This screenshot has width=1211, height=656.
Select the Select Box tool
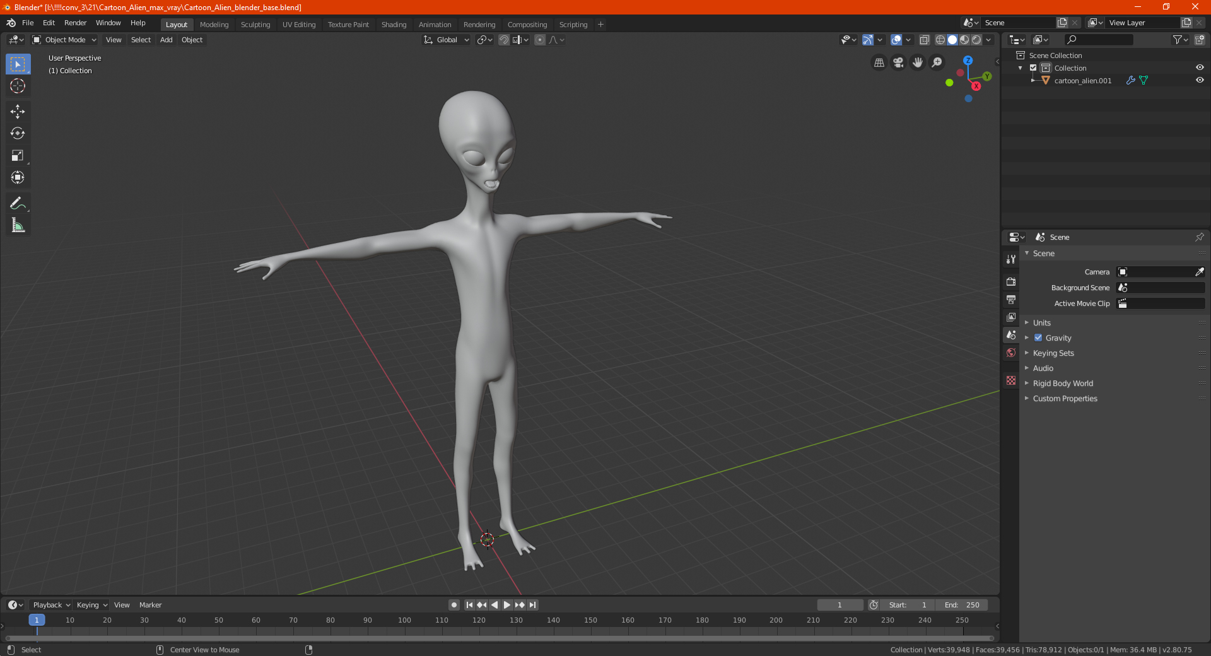coord(18,64)
